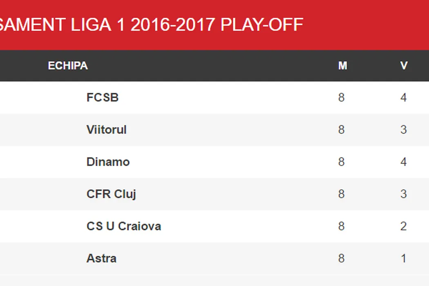Select the Astra team row name

101,259
